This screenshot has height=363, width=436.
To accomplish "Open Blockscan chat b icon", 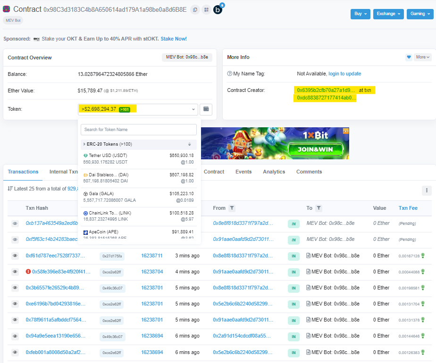I will [218, 10].
